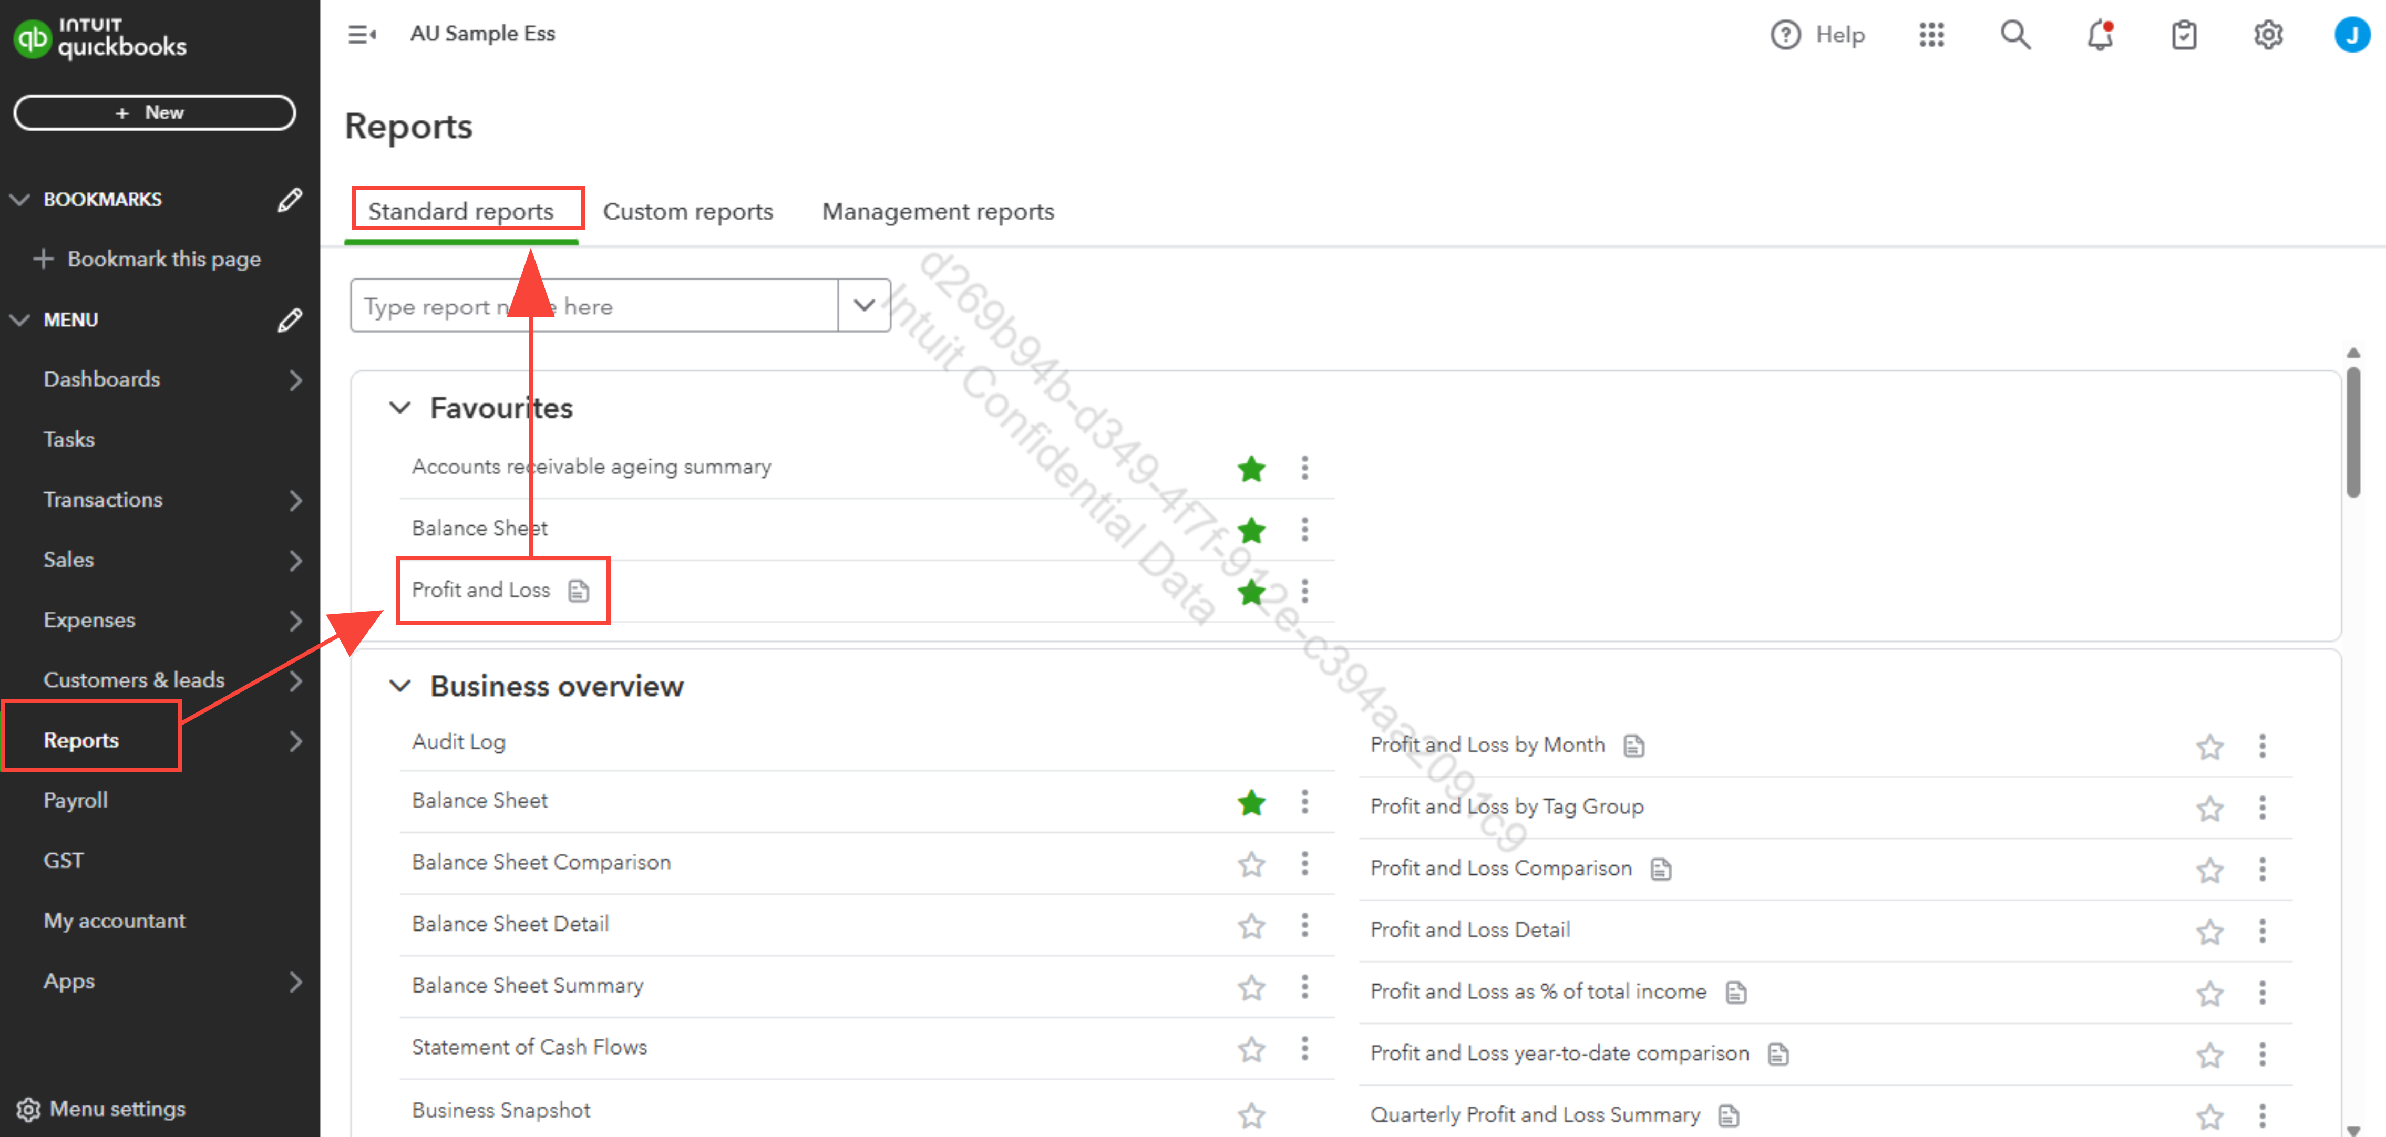Viewport: 2386px width, 1137px height.
Task: Open Tasks in the sidebar menu
Action: (68, 439)
